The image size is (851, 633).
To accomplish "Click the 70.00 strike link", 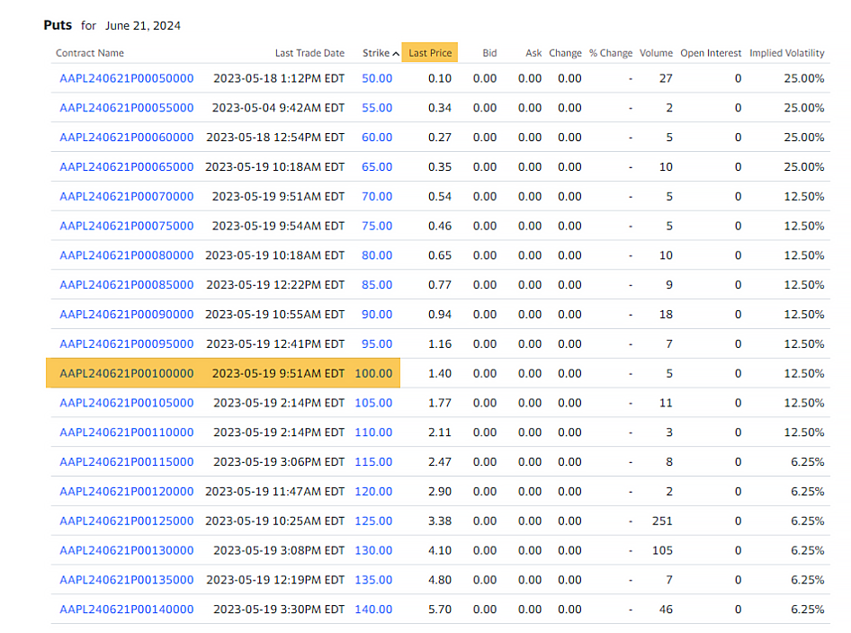I will click(x=377, y=196).
